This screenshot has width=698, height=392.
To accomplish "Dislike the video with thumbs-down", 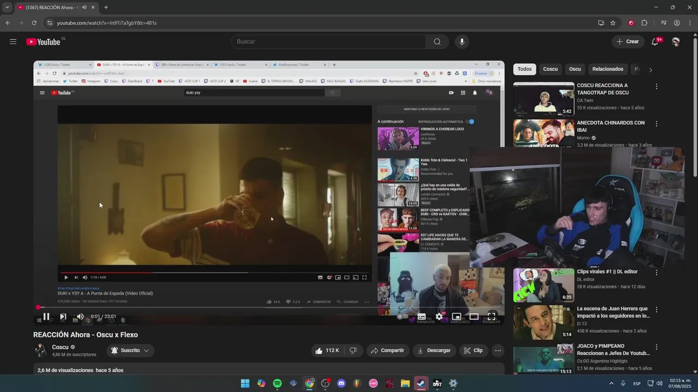I will coord(353,351).
